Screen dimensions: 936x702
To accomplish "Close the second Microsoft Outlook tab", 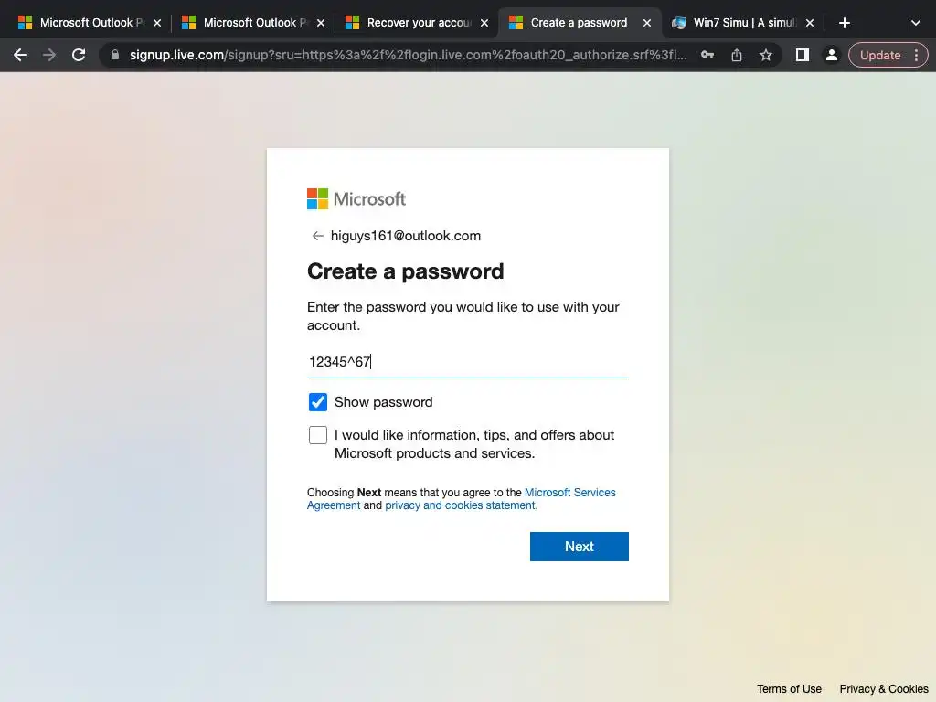I will (x=321, y=23).
